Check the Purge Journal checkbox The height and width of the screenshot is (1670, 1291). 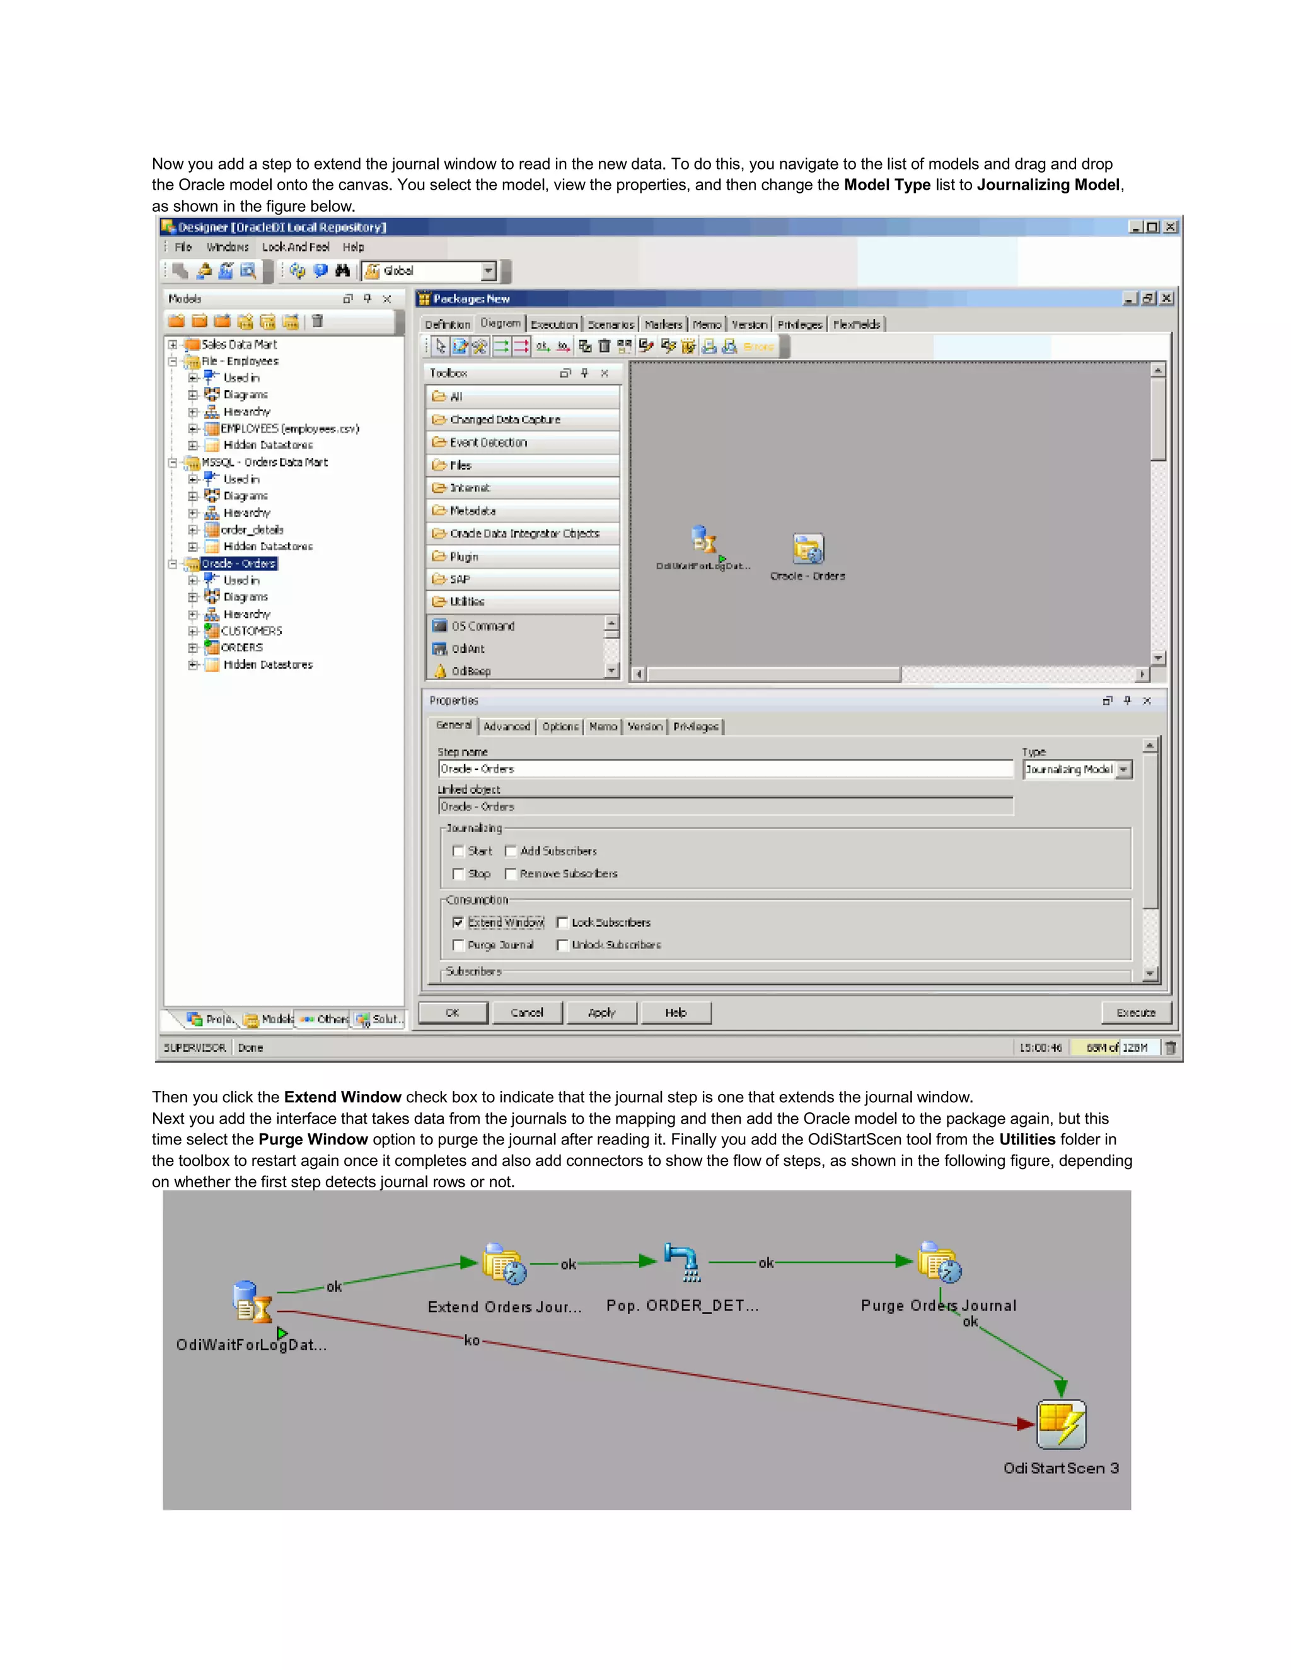pos(458,946)
